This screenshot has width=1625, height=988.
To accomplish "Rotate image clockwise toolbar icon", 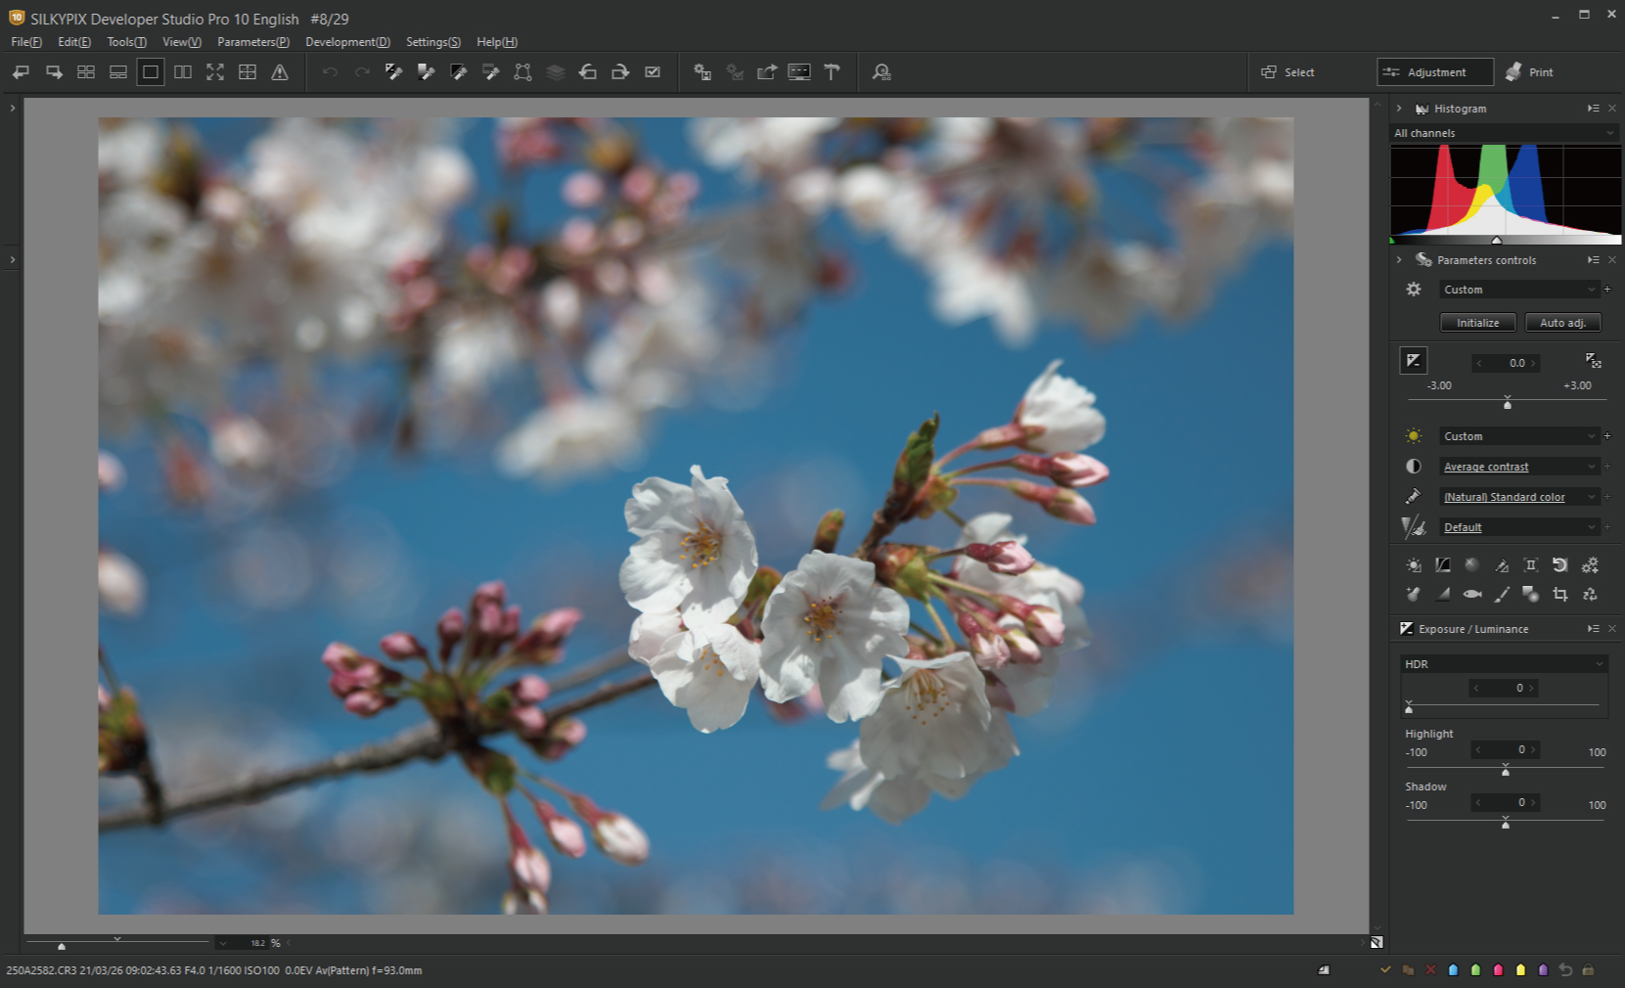I will [x=620, y=72].
